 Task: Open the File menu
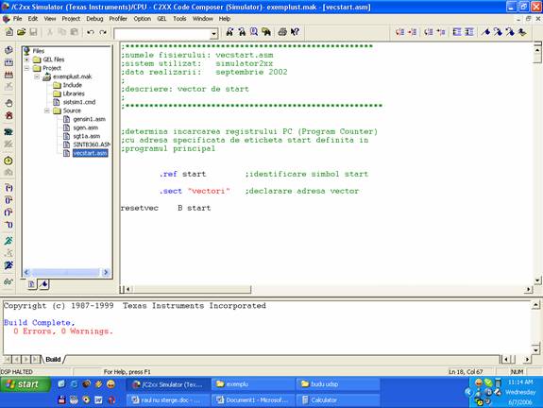coord(17,19)
